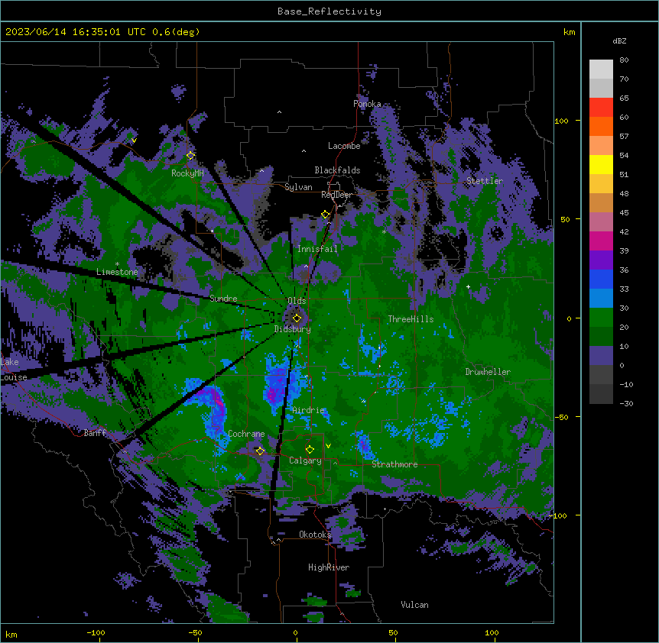Select the radar site marker between Olds and Didsbury
Image resolution: width=659 pixels, height=643 pixels.
[x=297, y=318]
